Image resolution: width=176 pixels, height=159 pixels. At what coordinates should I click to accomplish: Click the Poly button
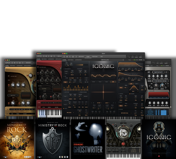(x=66, y=73)
